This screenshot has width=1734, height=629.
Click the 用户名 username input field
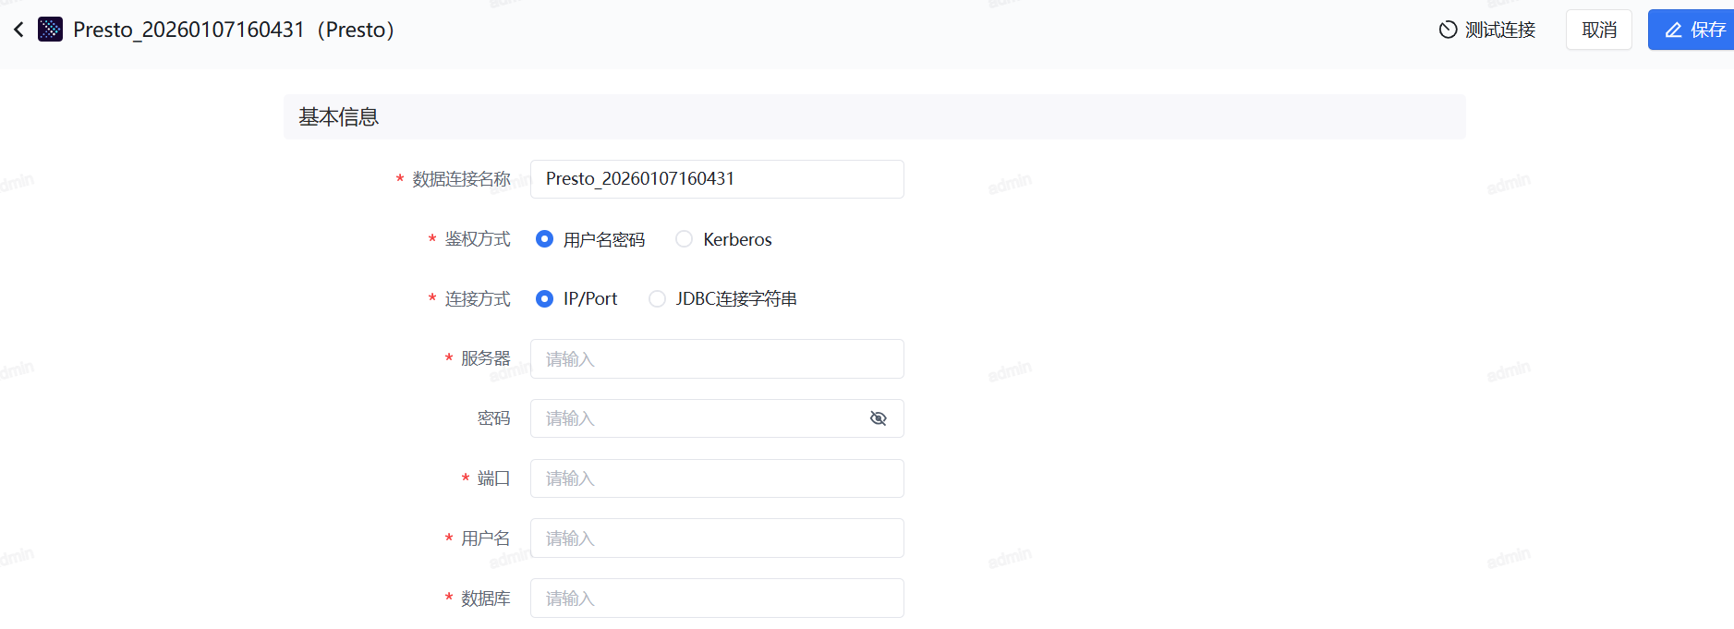(717, 538)
